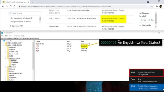This screenshot has width=164, height=92.
Task: Click the browser forward arrow
Action: click(7, 6)
